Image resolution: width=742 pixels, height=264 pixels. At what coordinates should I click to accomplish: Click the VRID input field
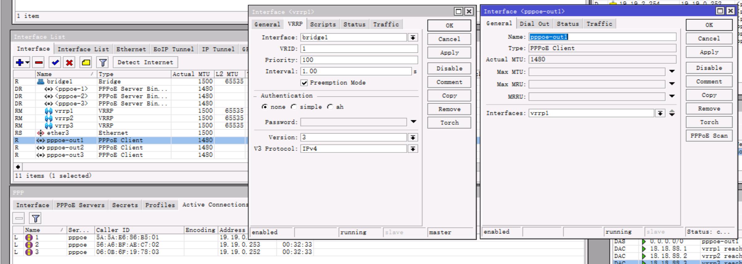pyautogui.click(x=359, y=49)
